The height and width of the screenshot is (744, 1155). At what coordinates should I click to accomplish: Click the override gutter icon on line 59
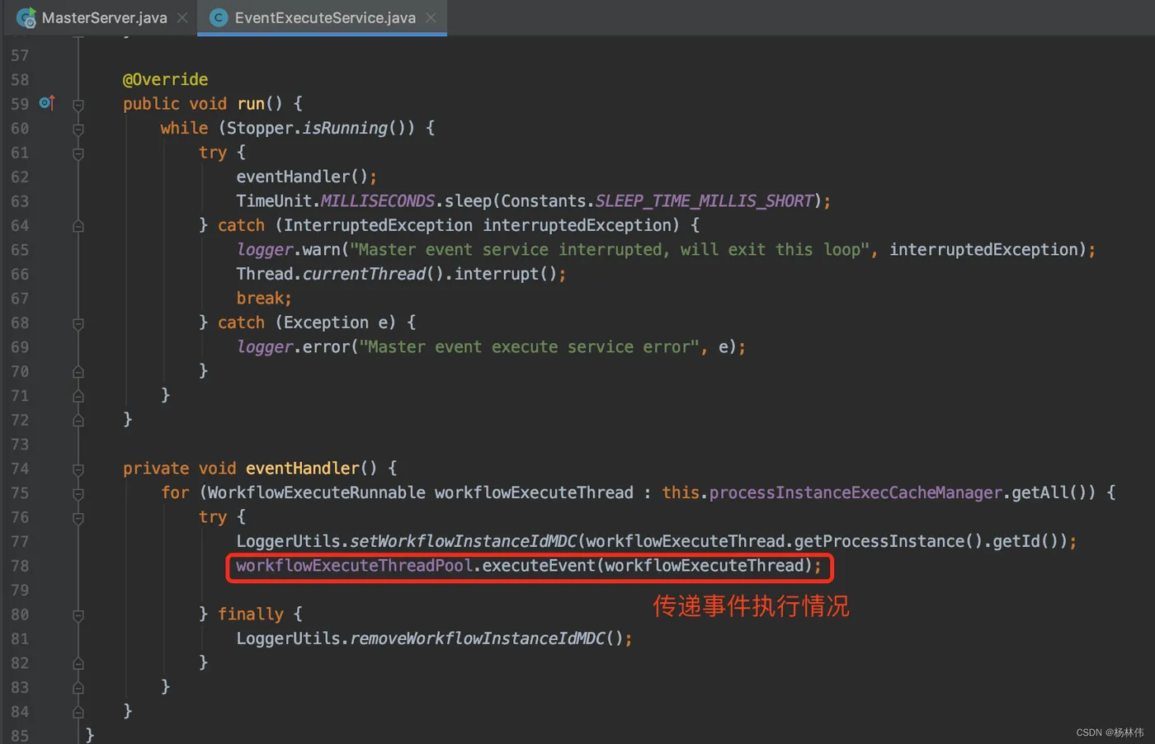click(x=47, y=103)
